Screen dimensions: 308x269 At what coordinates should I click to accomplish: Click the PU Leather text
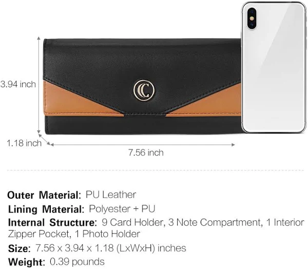click(111, 195)
